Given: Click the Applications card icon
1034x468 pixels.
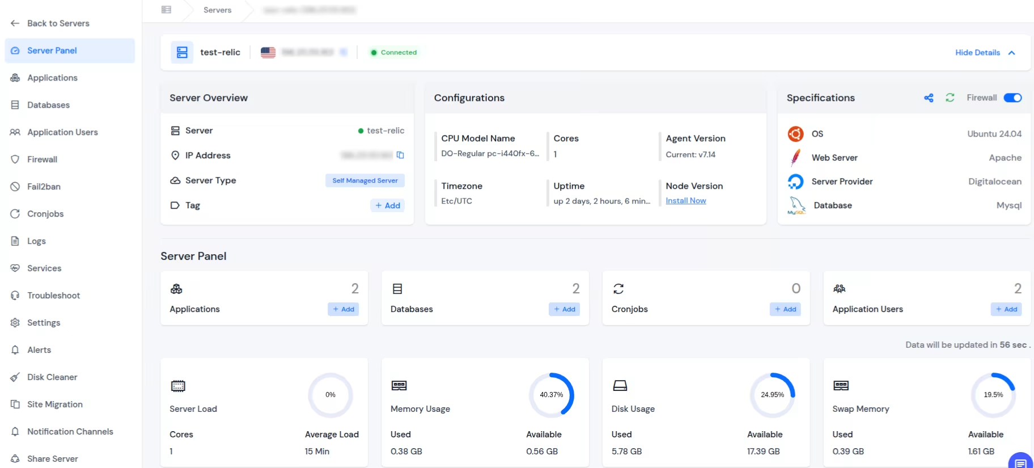Looking at the screenshot, I should [x=176, y=289].
